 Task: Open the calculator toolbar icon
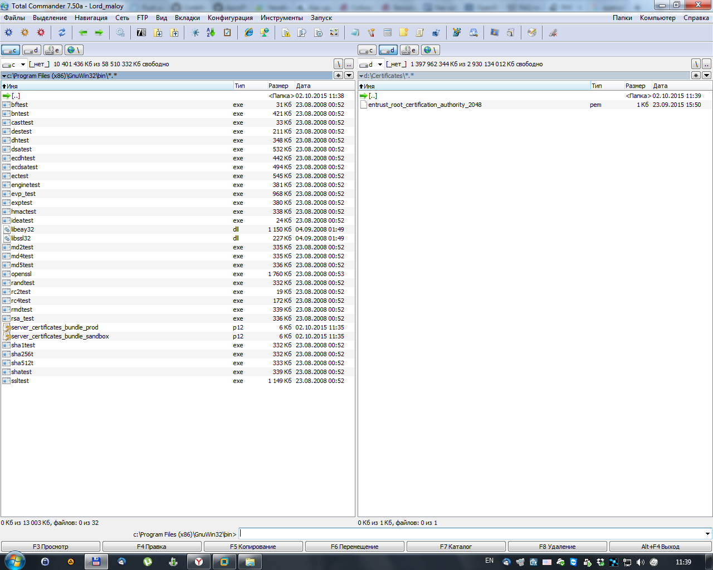coord(388,33)
